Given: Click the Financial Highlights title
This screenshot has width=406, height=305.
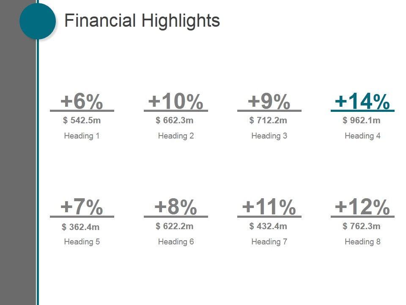Looking at the screenshot, I should pyautogui.click(x=142, y=21).
